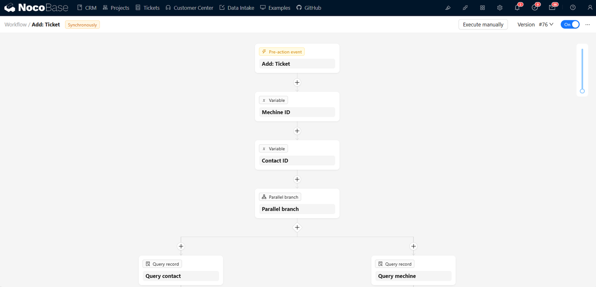Select the NocoBase logo
This screenshot has width=596, height=287.
pos(36,7)
